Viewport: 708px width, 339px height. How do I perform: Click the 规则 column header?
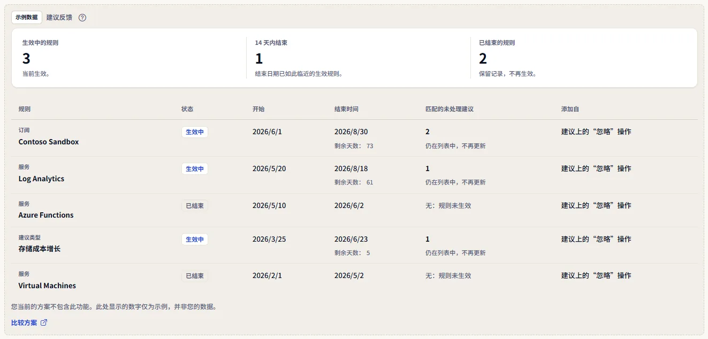coord(25,109)
